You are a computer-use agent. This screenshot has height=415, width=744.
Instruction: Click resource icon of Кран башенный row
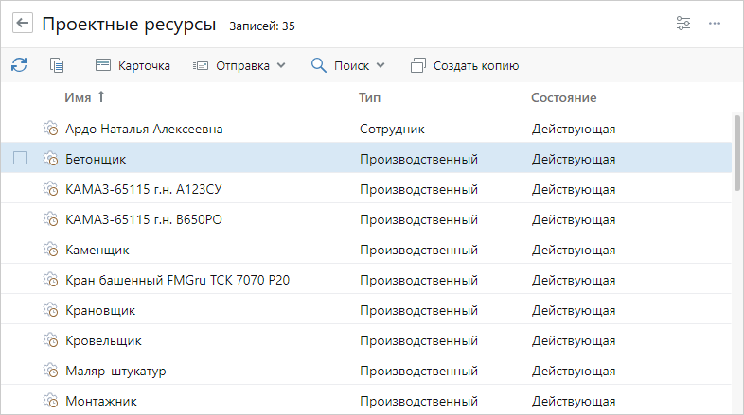click(51, 280)
